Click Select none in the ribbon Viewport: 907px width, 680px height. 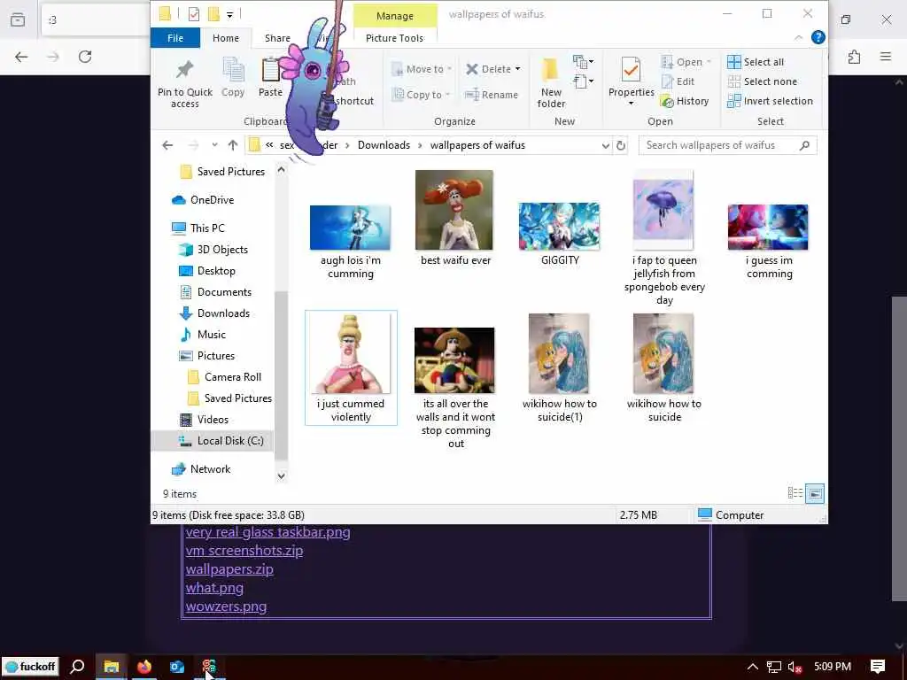pyautogui.click(x=763, y=81)
